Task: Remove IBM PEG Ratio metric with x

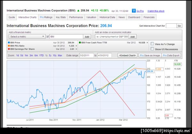Action: click(76, 46)
